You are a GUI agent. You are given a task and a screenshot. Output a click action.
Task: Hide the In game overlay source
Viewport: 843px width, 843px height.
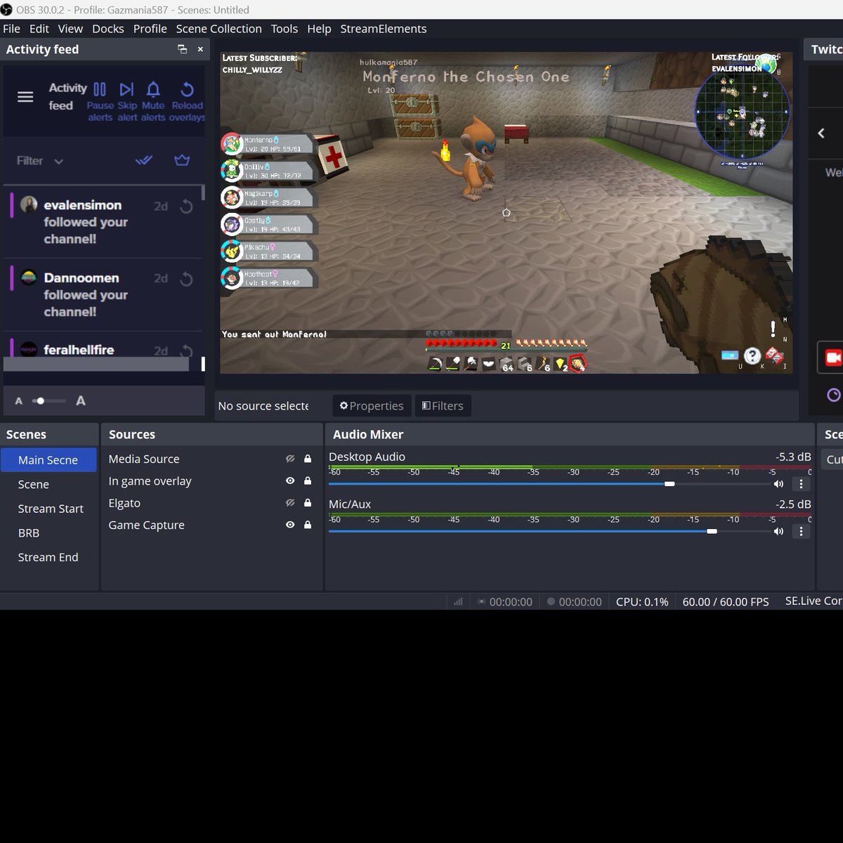290,481
